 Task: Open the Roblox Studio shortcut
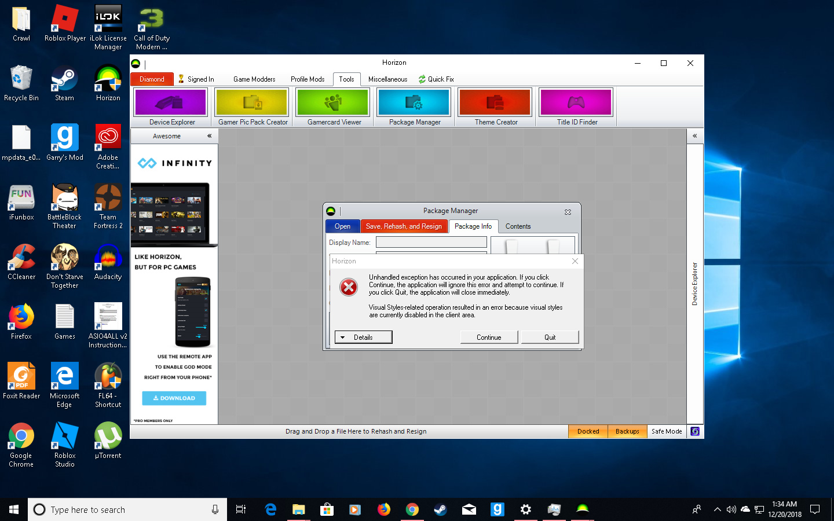click(65, 445)
